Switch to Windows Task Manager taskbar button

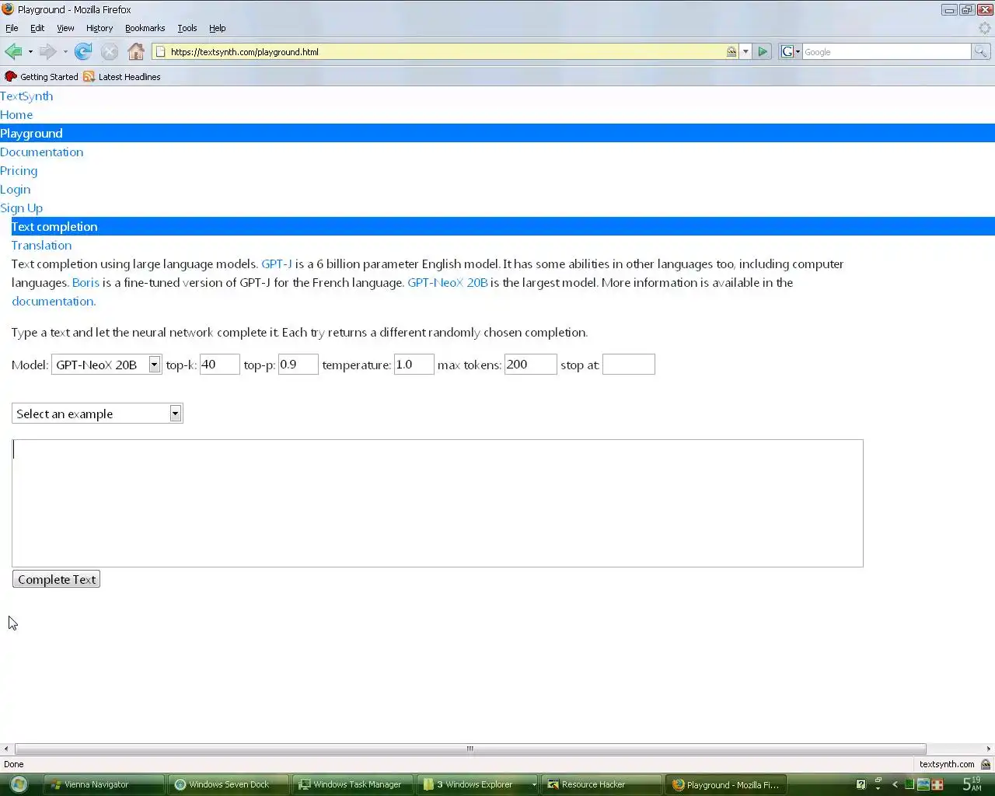point(353,784)
